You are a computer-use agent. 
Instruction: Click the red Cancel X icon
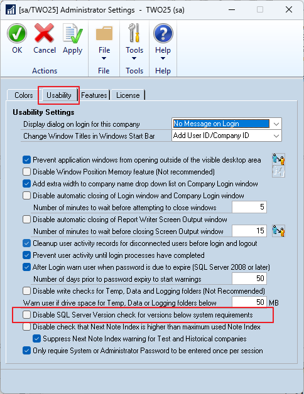(x=45, y=33)
